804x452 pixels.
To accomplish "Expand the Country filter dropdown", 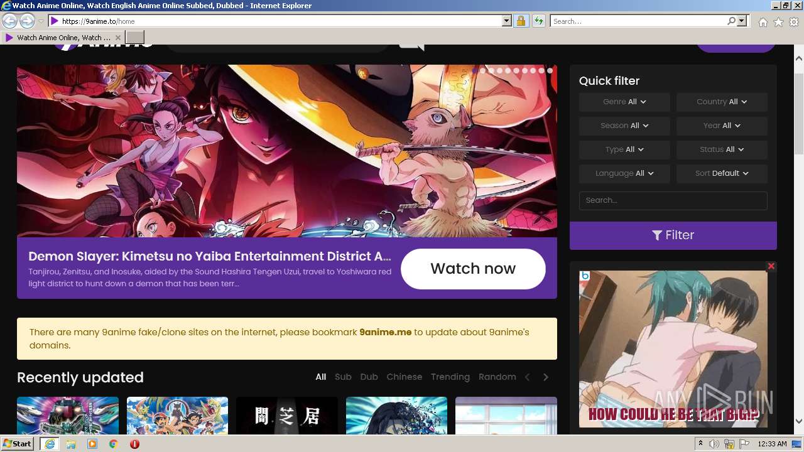I will [722, 102].
